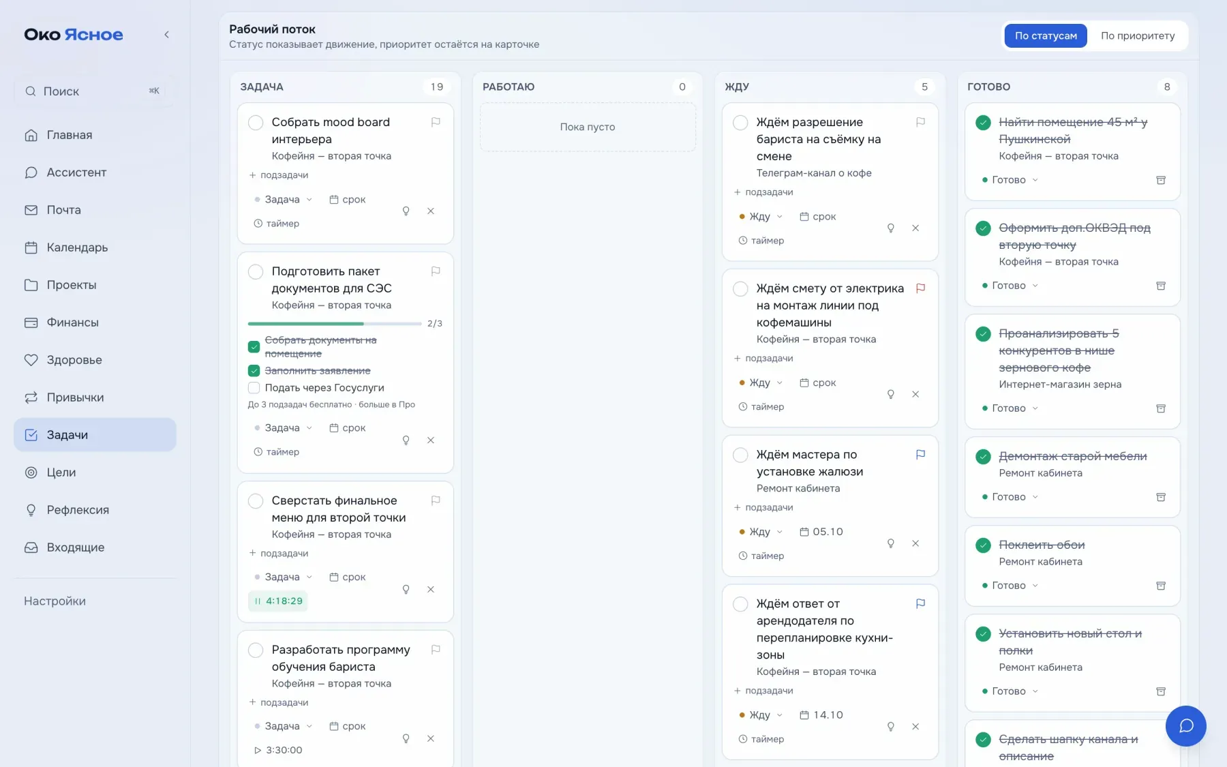Screen dimensions: 1227x767
Task: Open Здоровье section with heart icon
Action: pos(95,360)
